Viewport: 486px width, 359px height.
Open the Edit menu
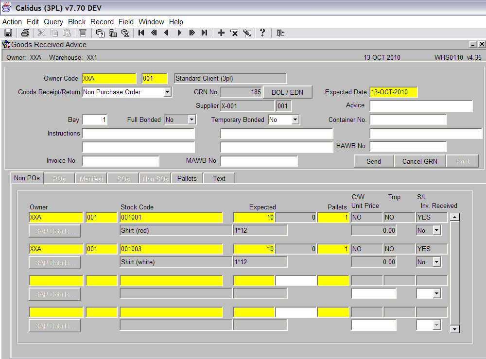tap(33, 22)
